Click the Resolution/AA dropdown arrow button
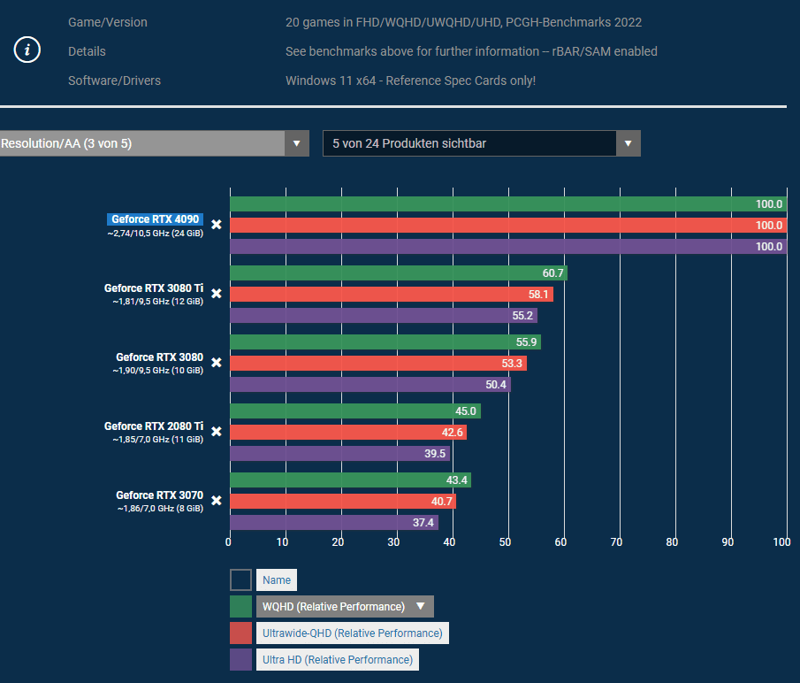 click(x=297, y=143)
